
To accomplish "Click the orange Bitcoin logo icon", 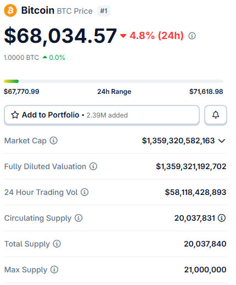I will [x=10, y=10].
